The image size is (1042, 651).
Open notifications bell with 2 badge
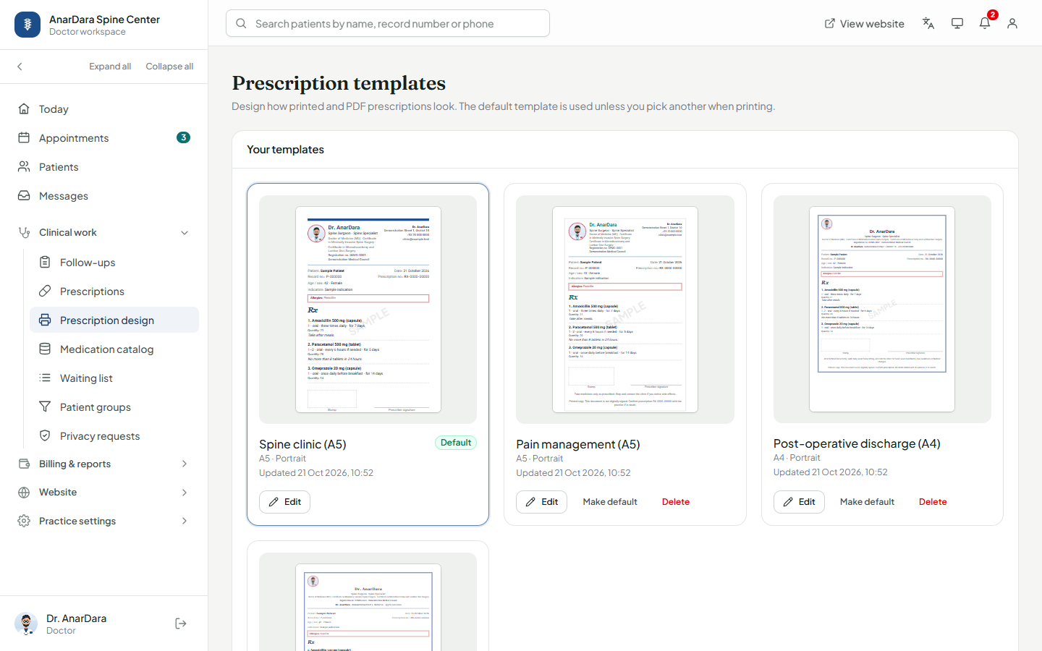coord(985,23)
